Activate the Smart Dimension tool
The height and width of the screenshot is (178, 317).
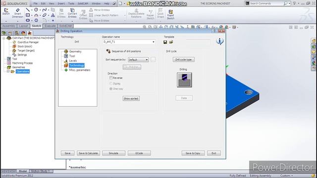point(18,13)
